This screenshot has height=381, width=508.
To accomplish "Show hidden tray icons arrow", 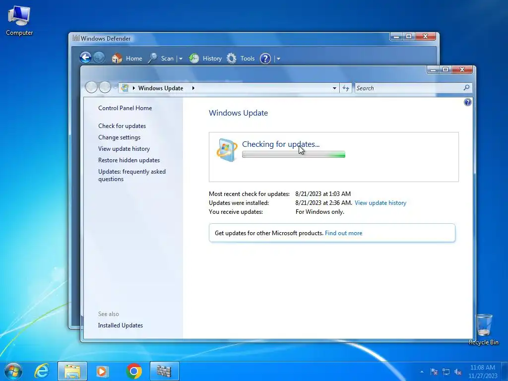I will (422, 372).
